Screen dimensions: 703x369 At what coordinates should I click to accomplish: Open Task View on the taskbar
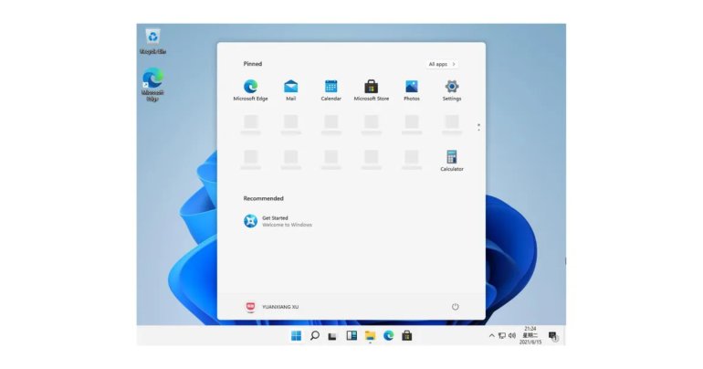333,336
